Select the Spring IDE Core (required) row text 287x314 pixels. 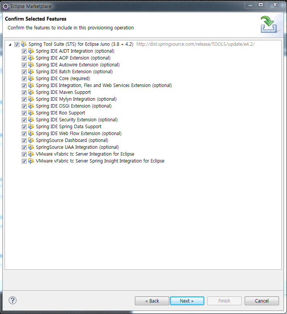(x=63, y=79)
